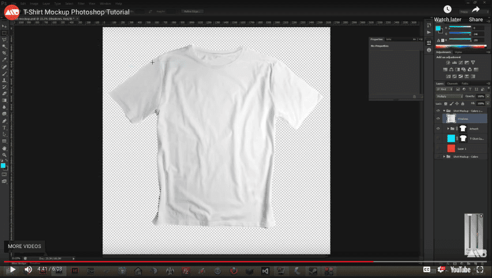Select the Lasso tool
The width and height of the screenshot is (492, 278).
coord(5,40)
